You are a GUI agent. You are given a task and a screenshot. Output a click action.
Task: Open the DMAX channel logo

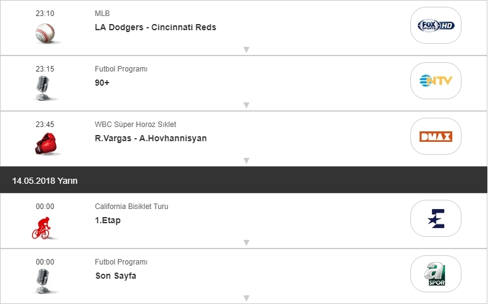[x=436, y=136]
